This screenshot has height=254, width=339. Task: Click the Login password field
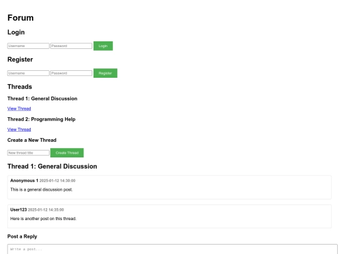71,46
